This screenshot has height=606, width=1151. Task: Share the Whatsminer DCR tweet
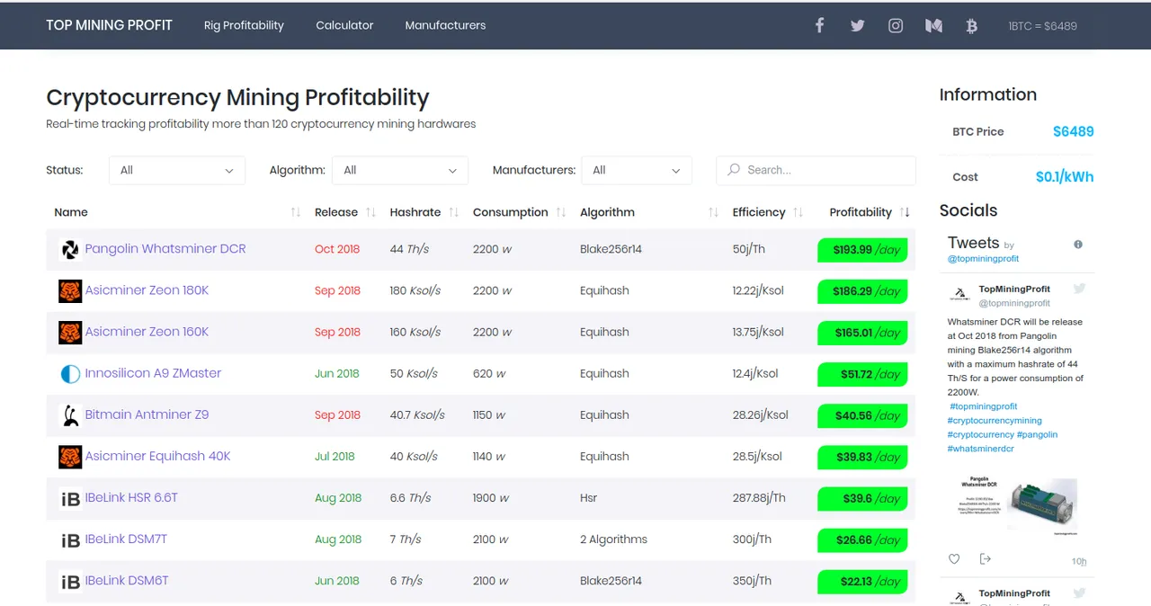985,559
